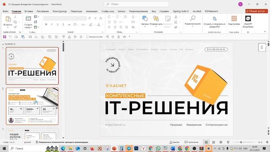Viewport: 270px width, 152px height.
Task: Click the Cut scissors icon
Action: coord(15,17)
